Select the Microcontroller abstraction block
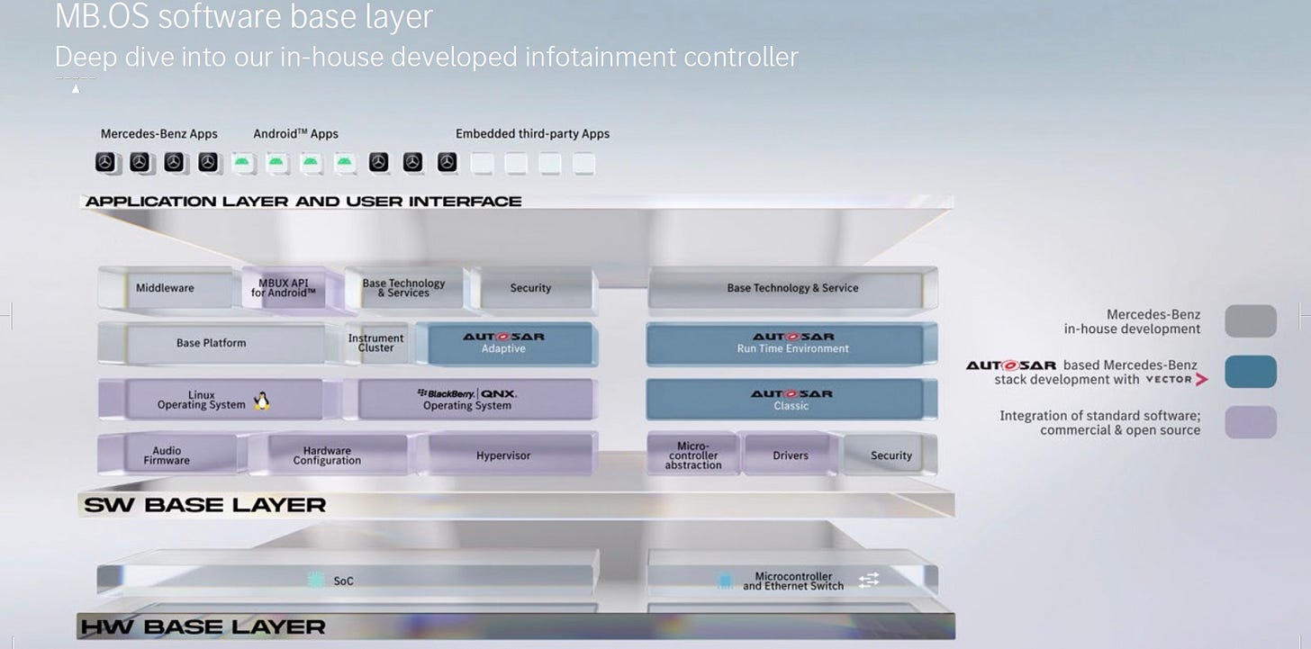The width and height of the screenshot is (1311, 649). 693,455
